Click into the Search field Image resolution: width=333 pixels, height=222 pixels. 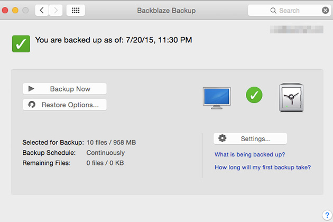289,11
